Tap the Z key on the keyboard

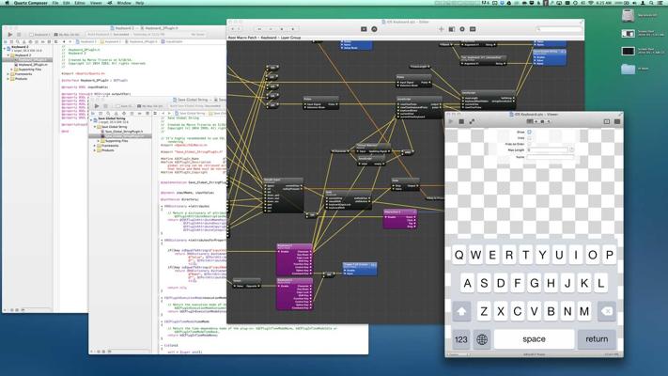[x=484, y=311]
